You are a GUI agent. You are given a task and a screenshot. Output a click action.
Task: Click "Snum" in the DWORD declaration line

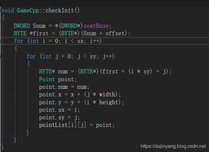[x=39, y=26]
